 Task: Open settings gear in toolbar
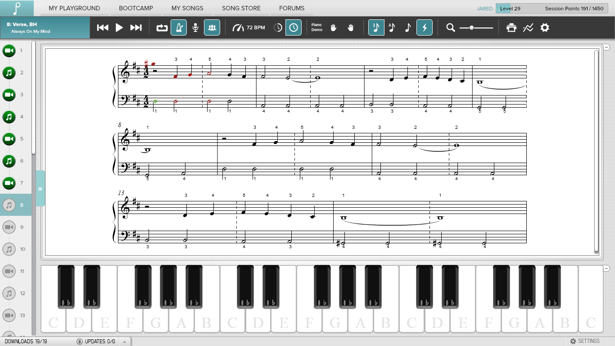click(x=545, y=28)
